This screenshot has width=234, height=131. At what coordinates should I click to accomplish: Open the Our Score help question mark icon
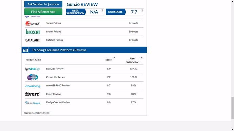click(x=142, y=10)
